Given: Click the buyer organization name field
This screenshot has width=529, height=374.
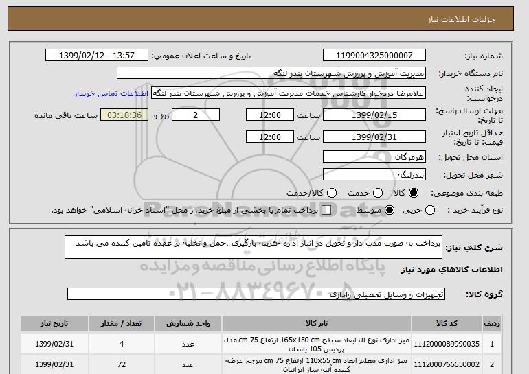Looking at the screenshot, I should [x=271, y=73].
